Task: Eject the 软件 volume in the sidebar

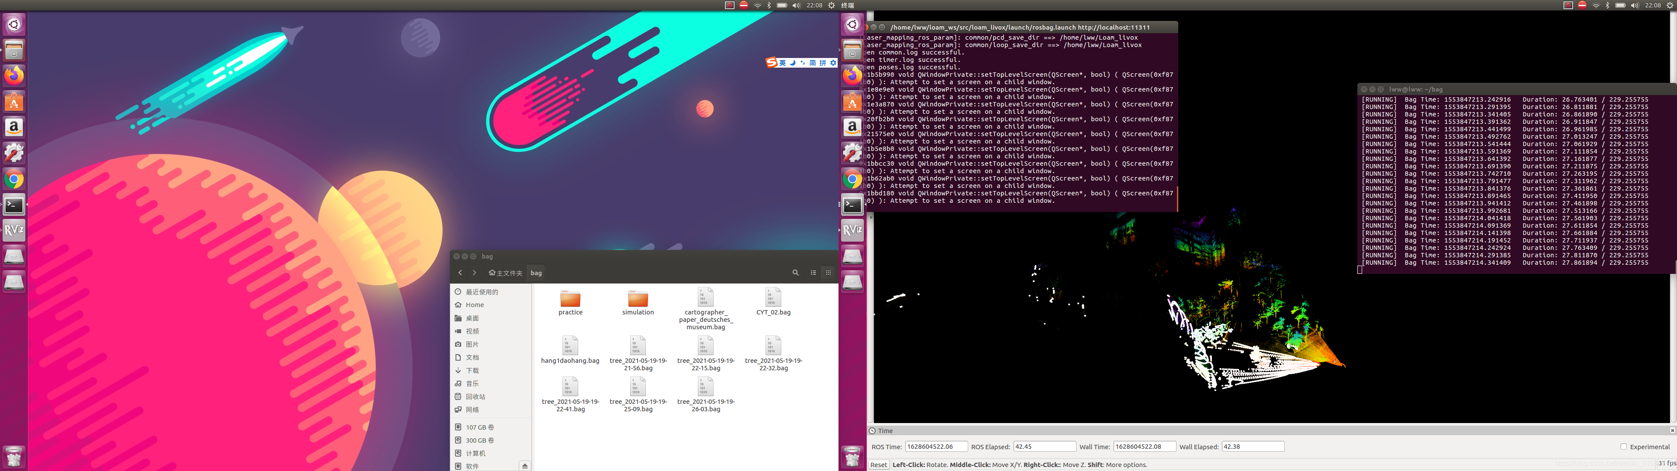Action: [524, 466]
